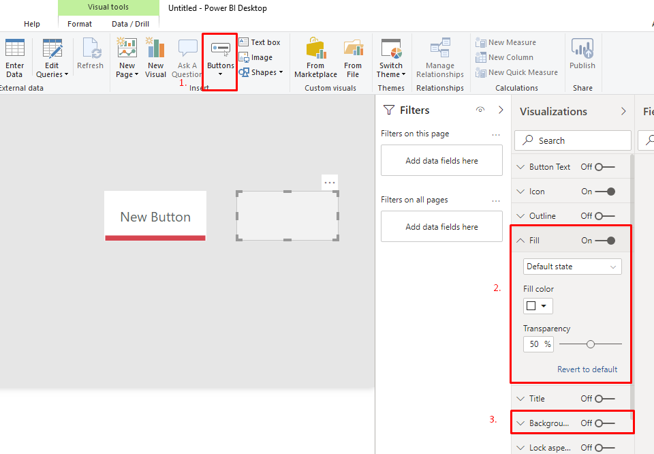The width and height of the screenshot is (654, 454).
Task: Insert a Text box from the ribbon
Action: pyautogui.click(x=260, y=42)
